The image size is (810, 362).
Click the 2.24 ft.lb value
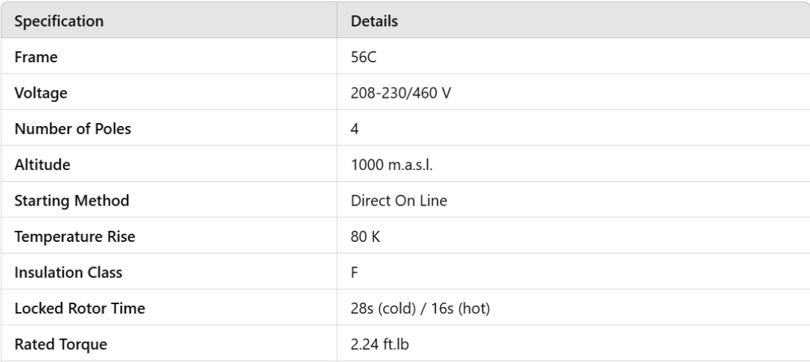pyautogui.click(x=381, y=345)
